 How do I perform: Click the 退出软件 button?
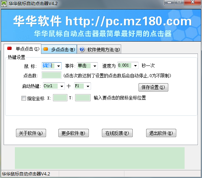pyautogui.click(x=161, y=133)
